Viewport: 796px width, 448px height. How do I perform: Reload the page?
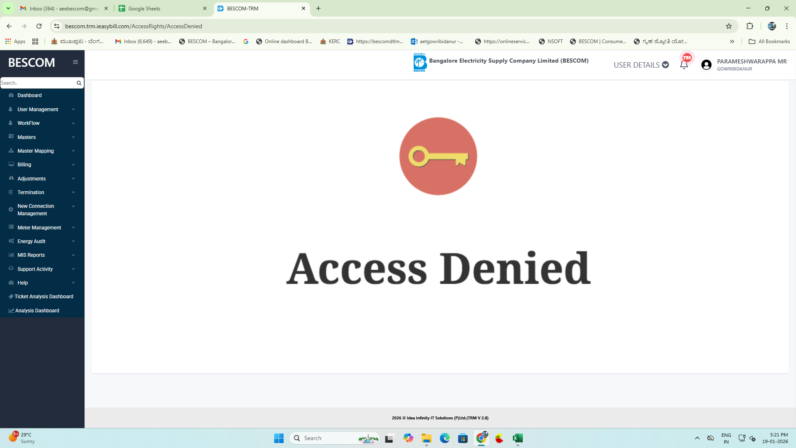pos(39,26)
